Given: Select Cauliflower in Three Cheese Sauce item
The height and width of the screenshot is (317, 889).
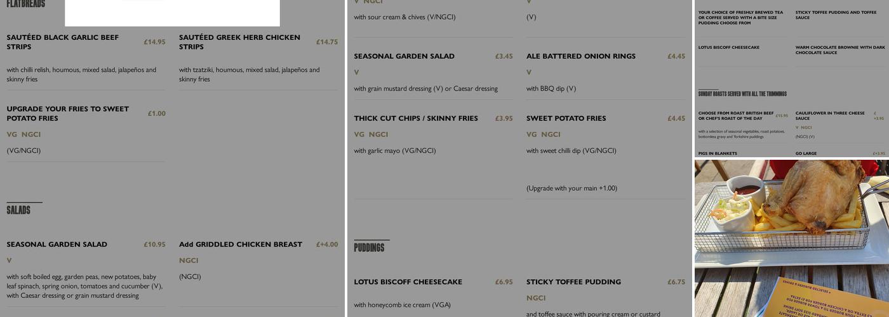Looking at the screenshot, I should [830, 115].
